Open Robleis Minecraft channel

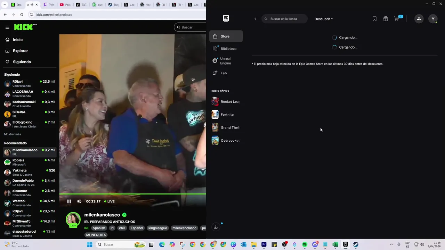(x=30, y=162)
